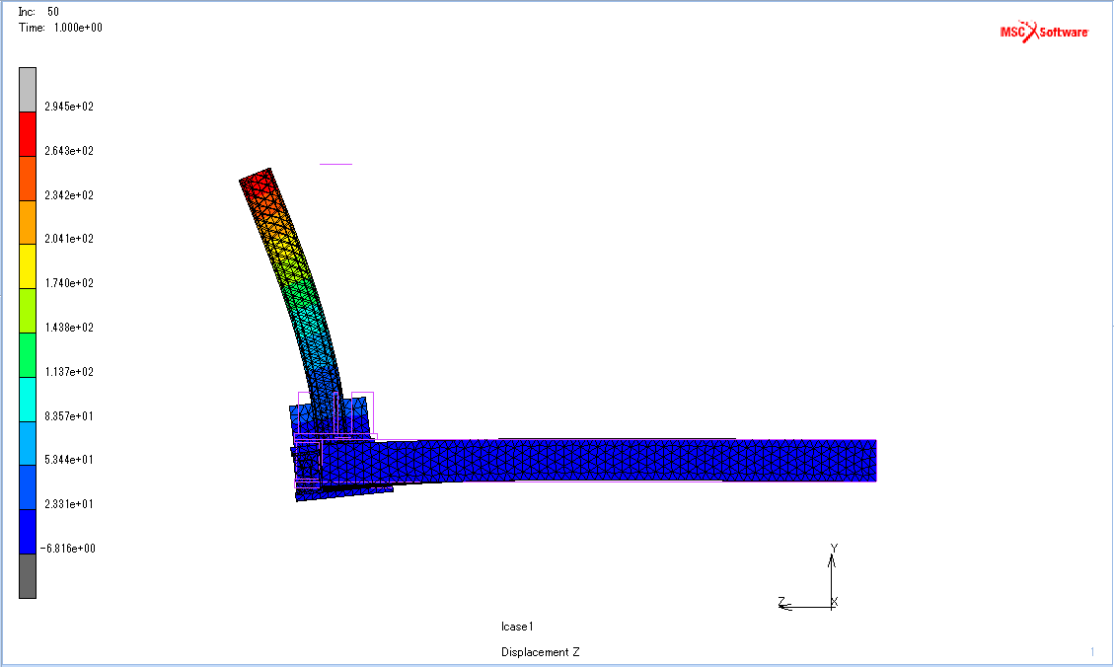Click the legend value 1.438e+02
The height and width of the screenshot is (667, 1114).
tap(69, 328)
